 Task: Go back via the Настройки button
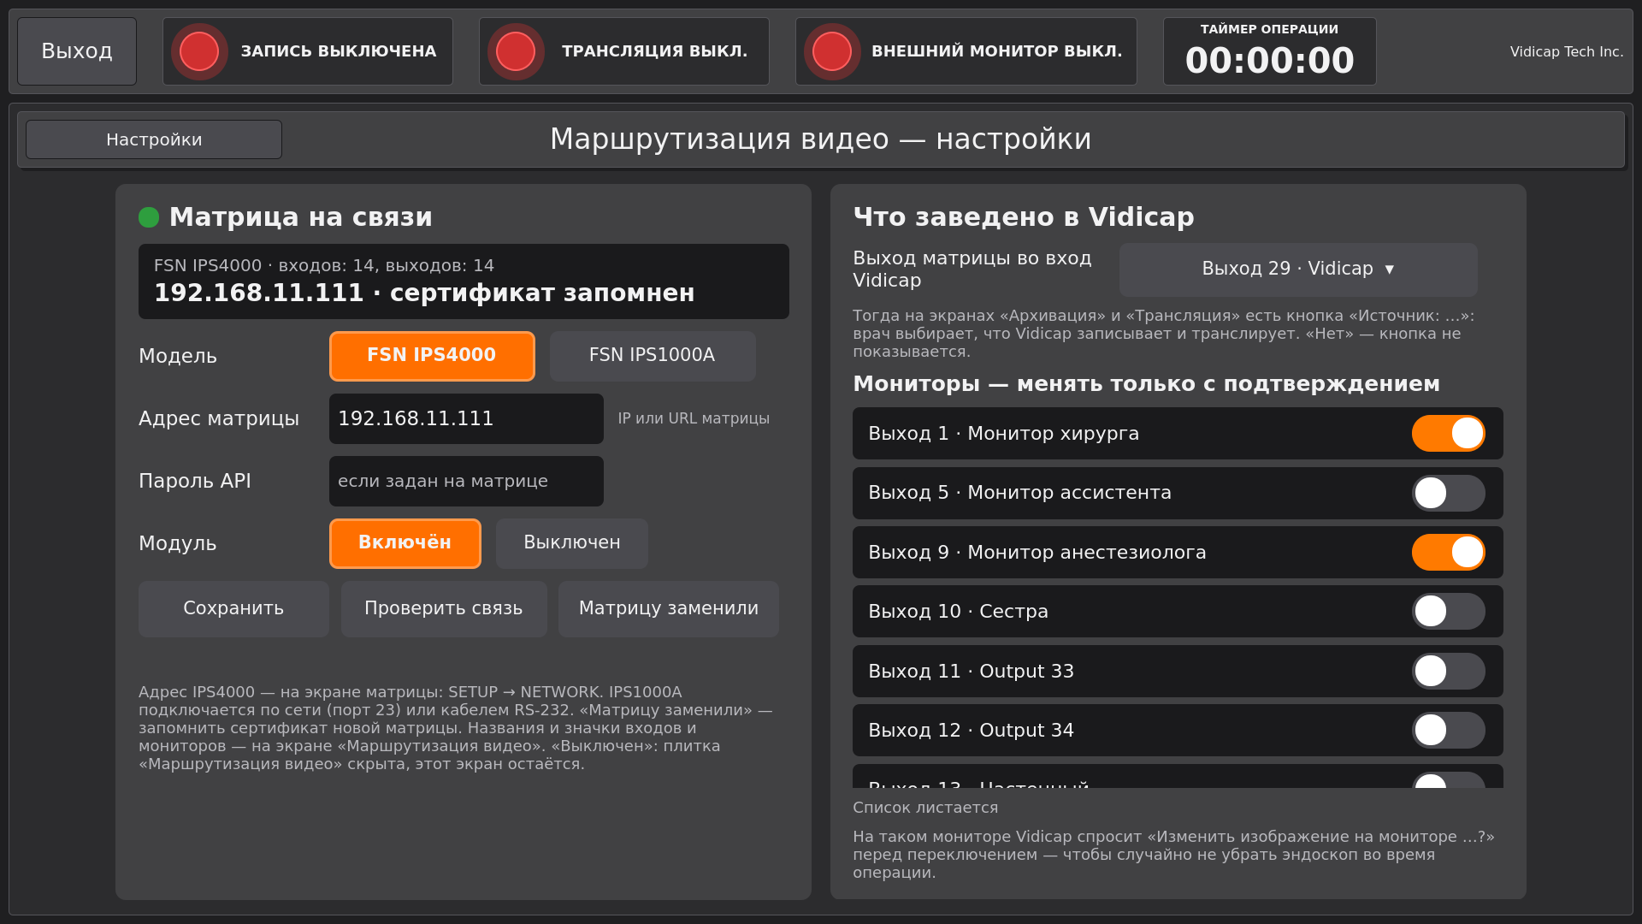pos(154,139)
